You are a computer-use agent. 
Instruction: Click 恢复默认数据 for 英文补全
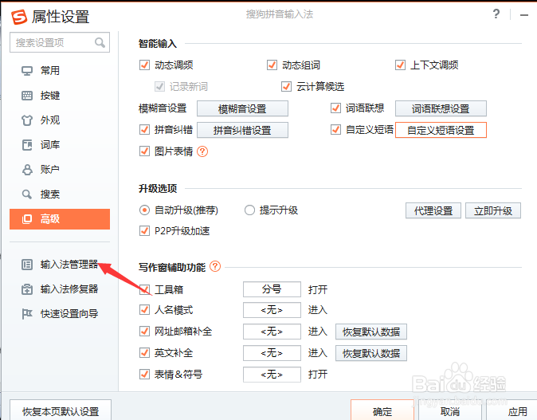tap(371, 353)
